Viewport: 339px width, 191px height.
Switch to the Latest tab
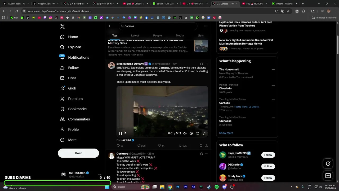pyautogui.click(x=135, y=36)
